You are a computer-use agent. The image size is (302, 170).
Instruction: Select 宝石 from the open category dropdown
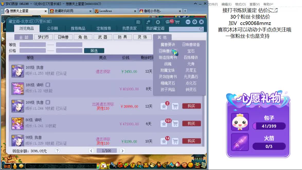click(x=191, y=51)
